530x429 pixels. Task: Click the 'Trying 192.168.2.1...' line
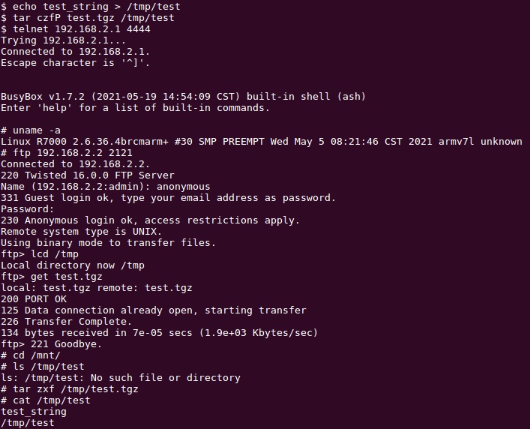click(63, 40)
